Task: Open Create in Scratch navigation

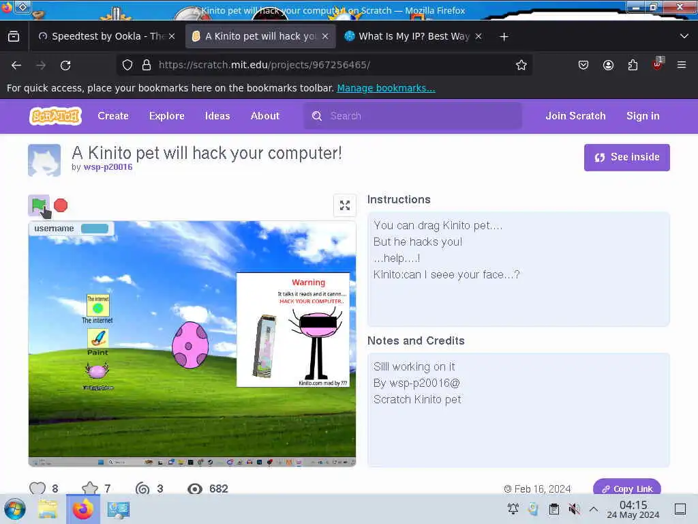Action: [x=113, y=116]
